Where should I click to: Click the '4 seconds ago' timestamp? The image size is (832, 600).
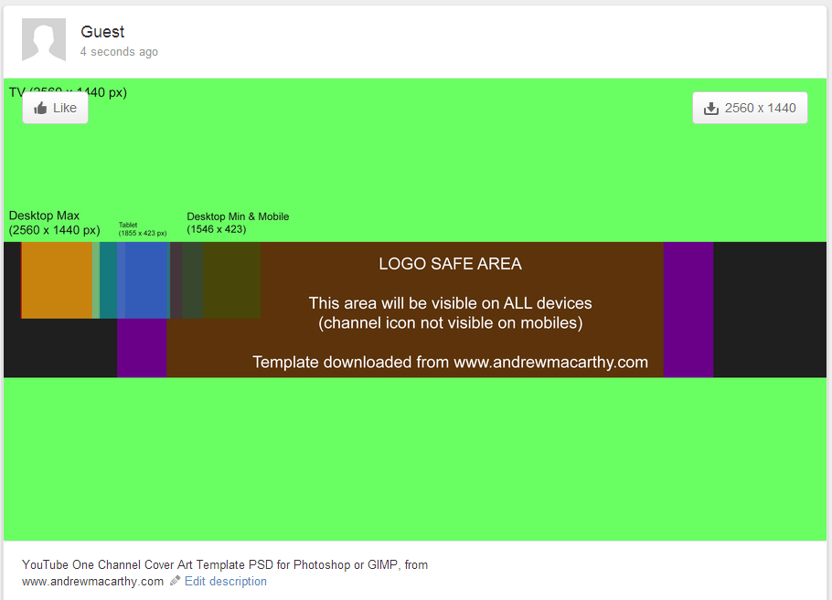tap(119, 52)
